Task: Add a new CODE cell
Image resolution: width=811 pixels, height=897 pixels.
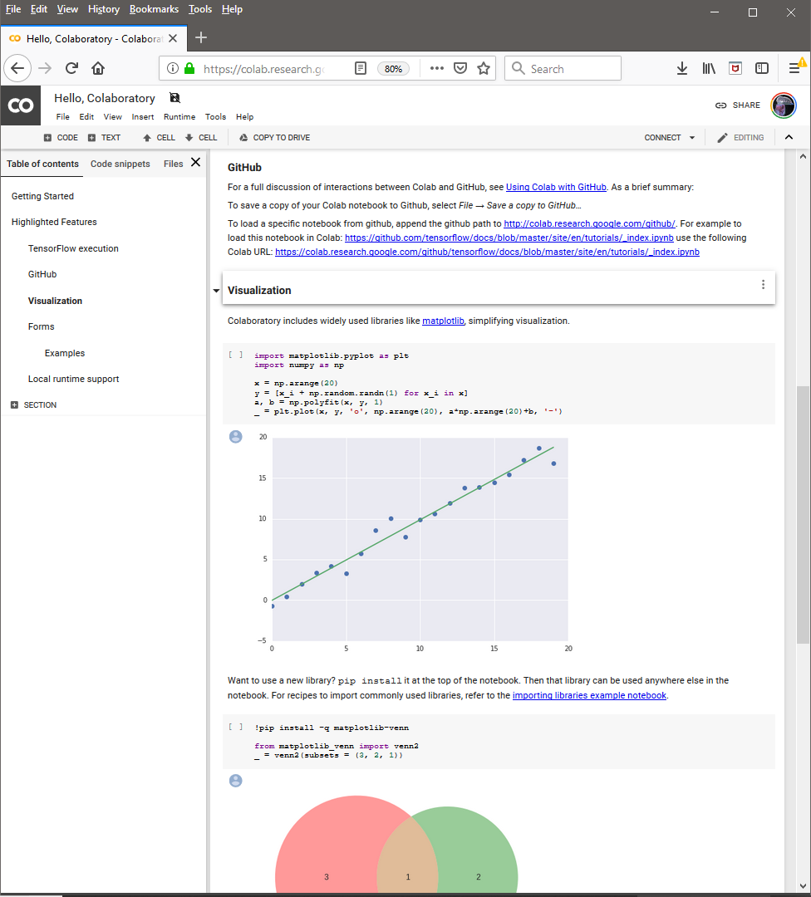Action: click(61, 138)
